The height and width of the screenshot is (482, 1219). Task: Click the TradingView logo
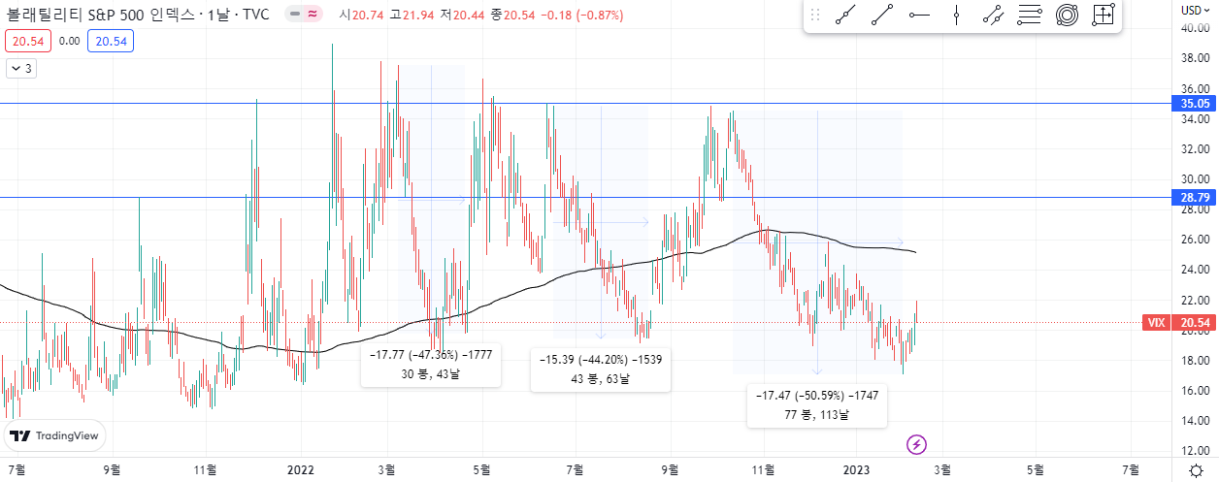[x=54, y=435]
